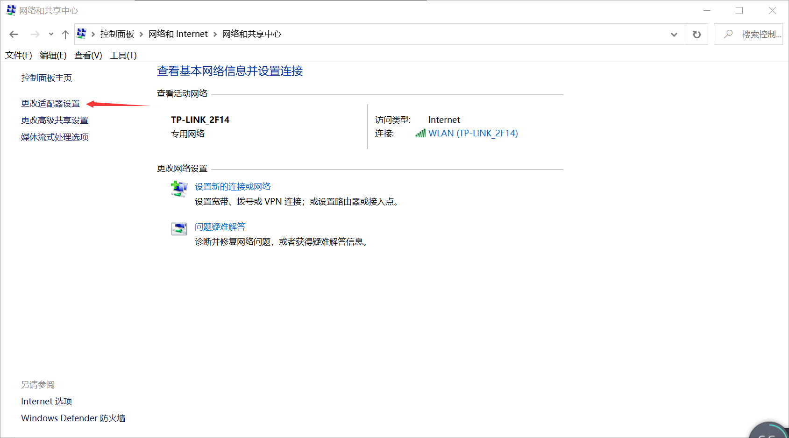The width and height of the screenshot is (789, 438).
Task: Click the refresh icon in the address bar
Action: 697,34
